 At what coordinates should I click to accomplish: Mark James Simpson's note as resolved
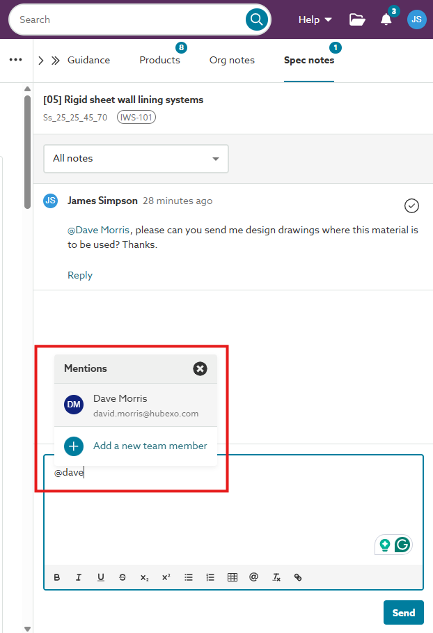click(x=411, y=205)
